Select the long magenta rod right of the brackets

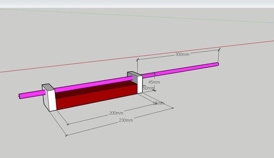180,70
